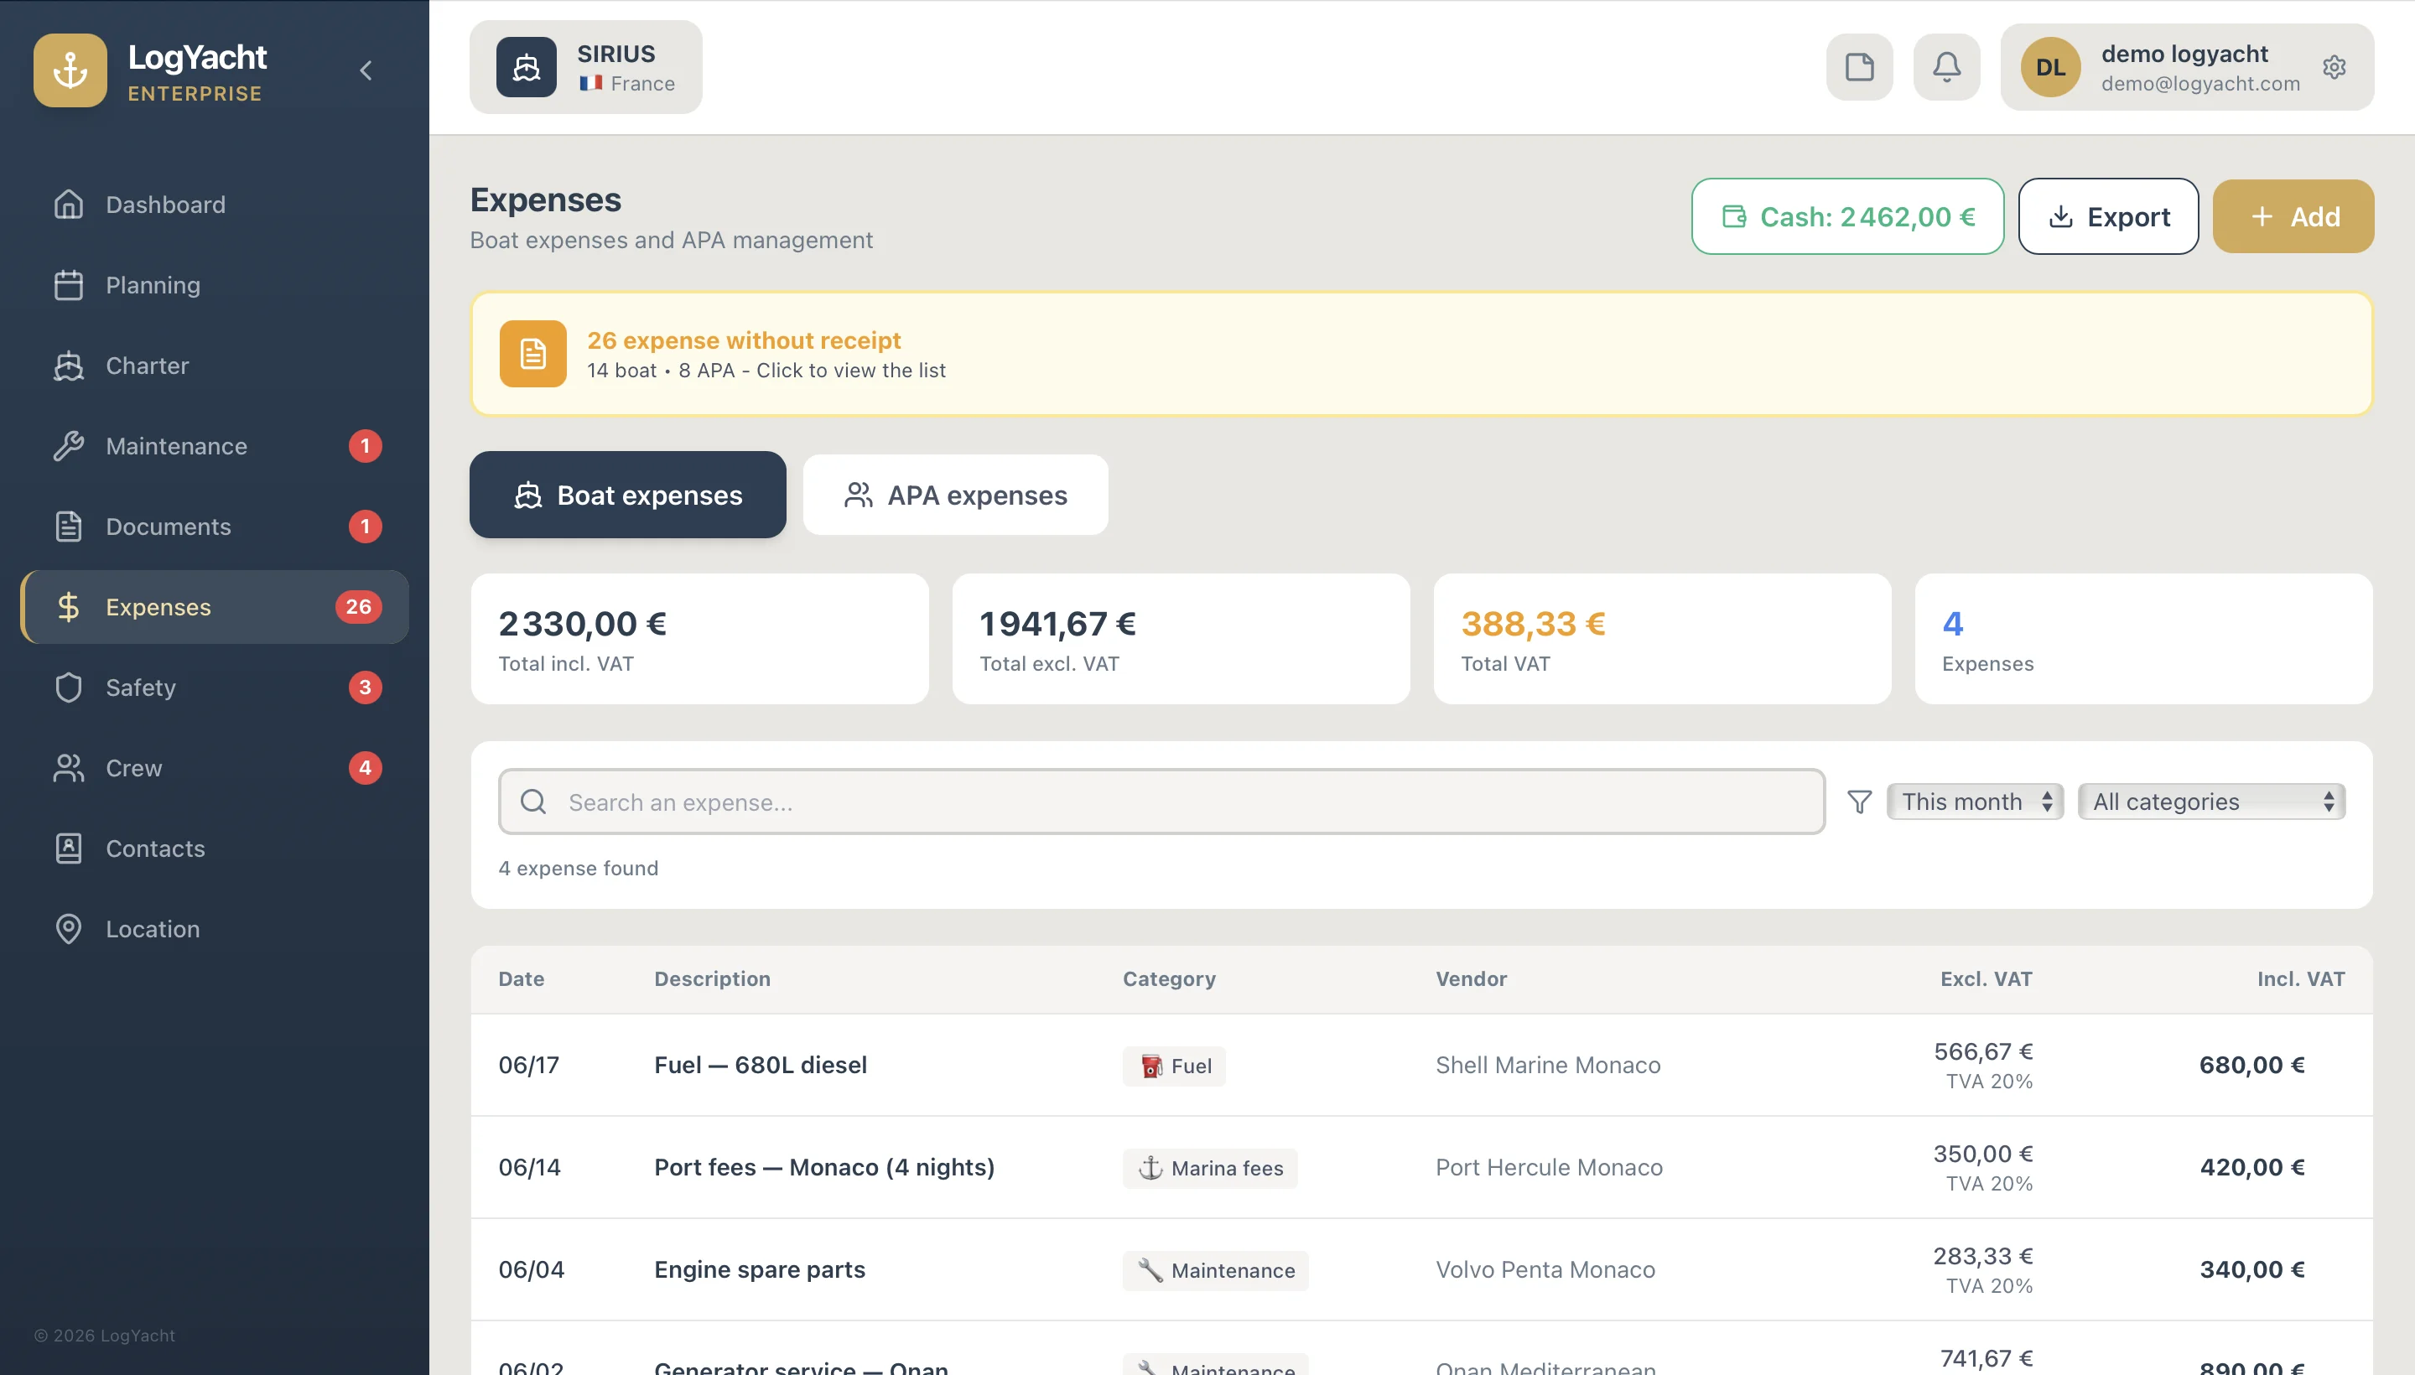Click the Port Hercule Monaco vendor
2415x1375 pixels.
[1549, 1167]
